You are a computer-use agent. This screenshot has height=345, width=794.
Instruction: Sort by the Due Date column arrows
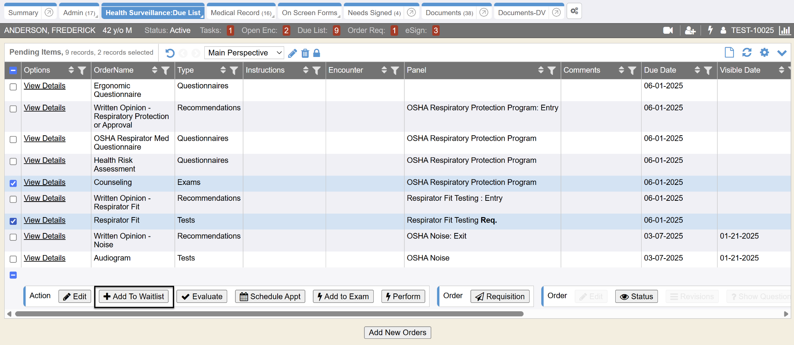697,70
